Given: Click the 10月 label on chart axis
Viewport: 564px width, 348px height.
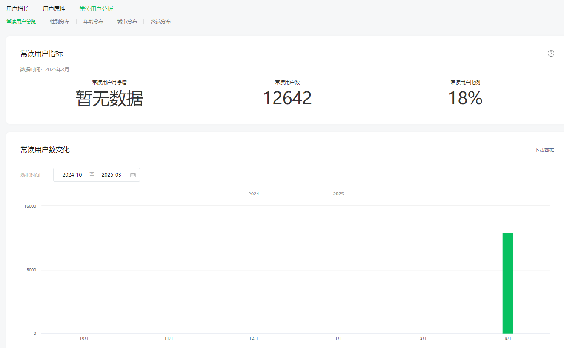Looking at the screenshot, I should point(84,339).
